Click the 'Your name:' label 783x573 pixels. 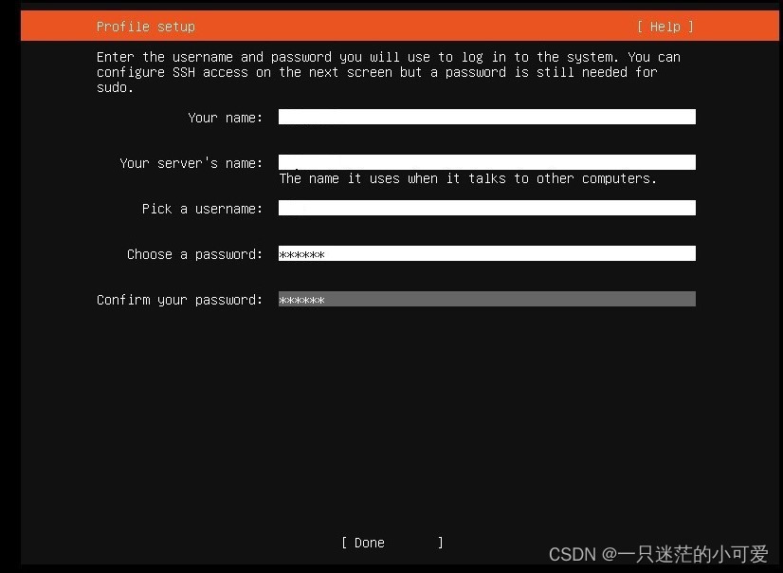pos(226,118)
